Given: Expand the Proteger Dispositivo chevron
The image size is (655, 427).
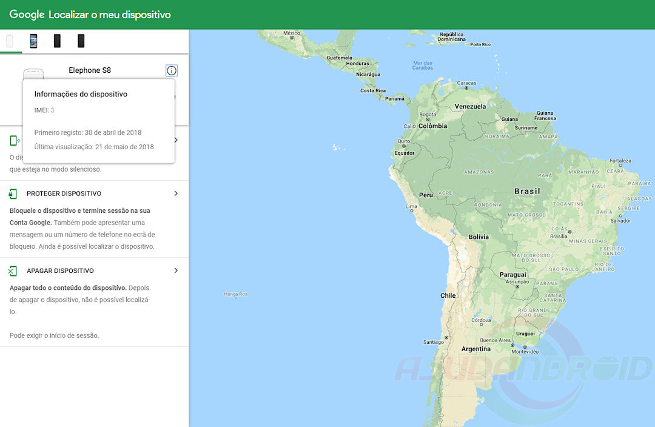Looking at the screenshot, I should tap(176, 193).
